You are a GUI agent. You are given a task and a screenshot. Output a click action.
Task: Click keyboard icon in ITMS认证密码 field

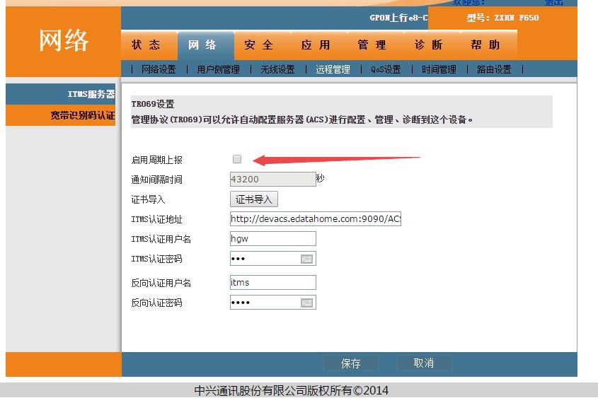pos(306,259)
